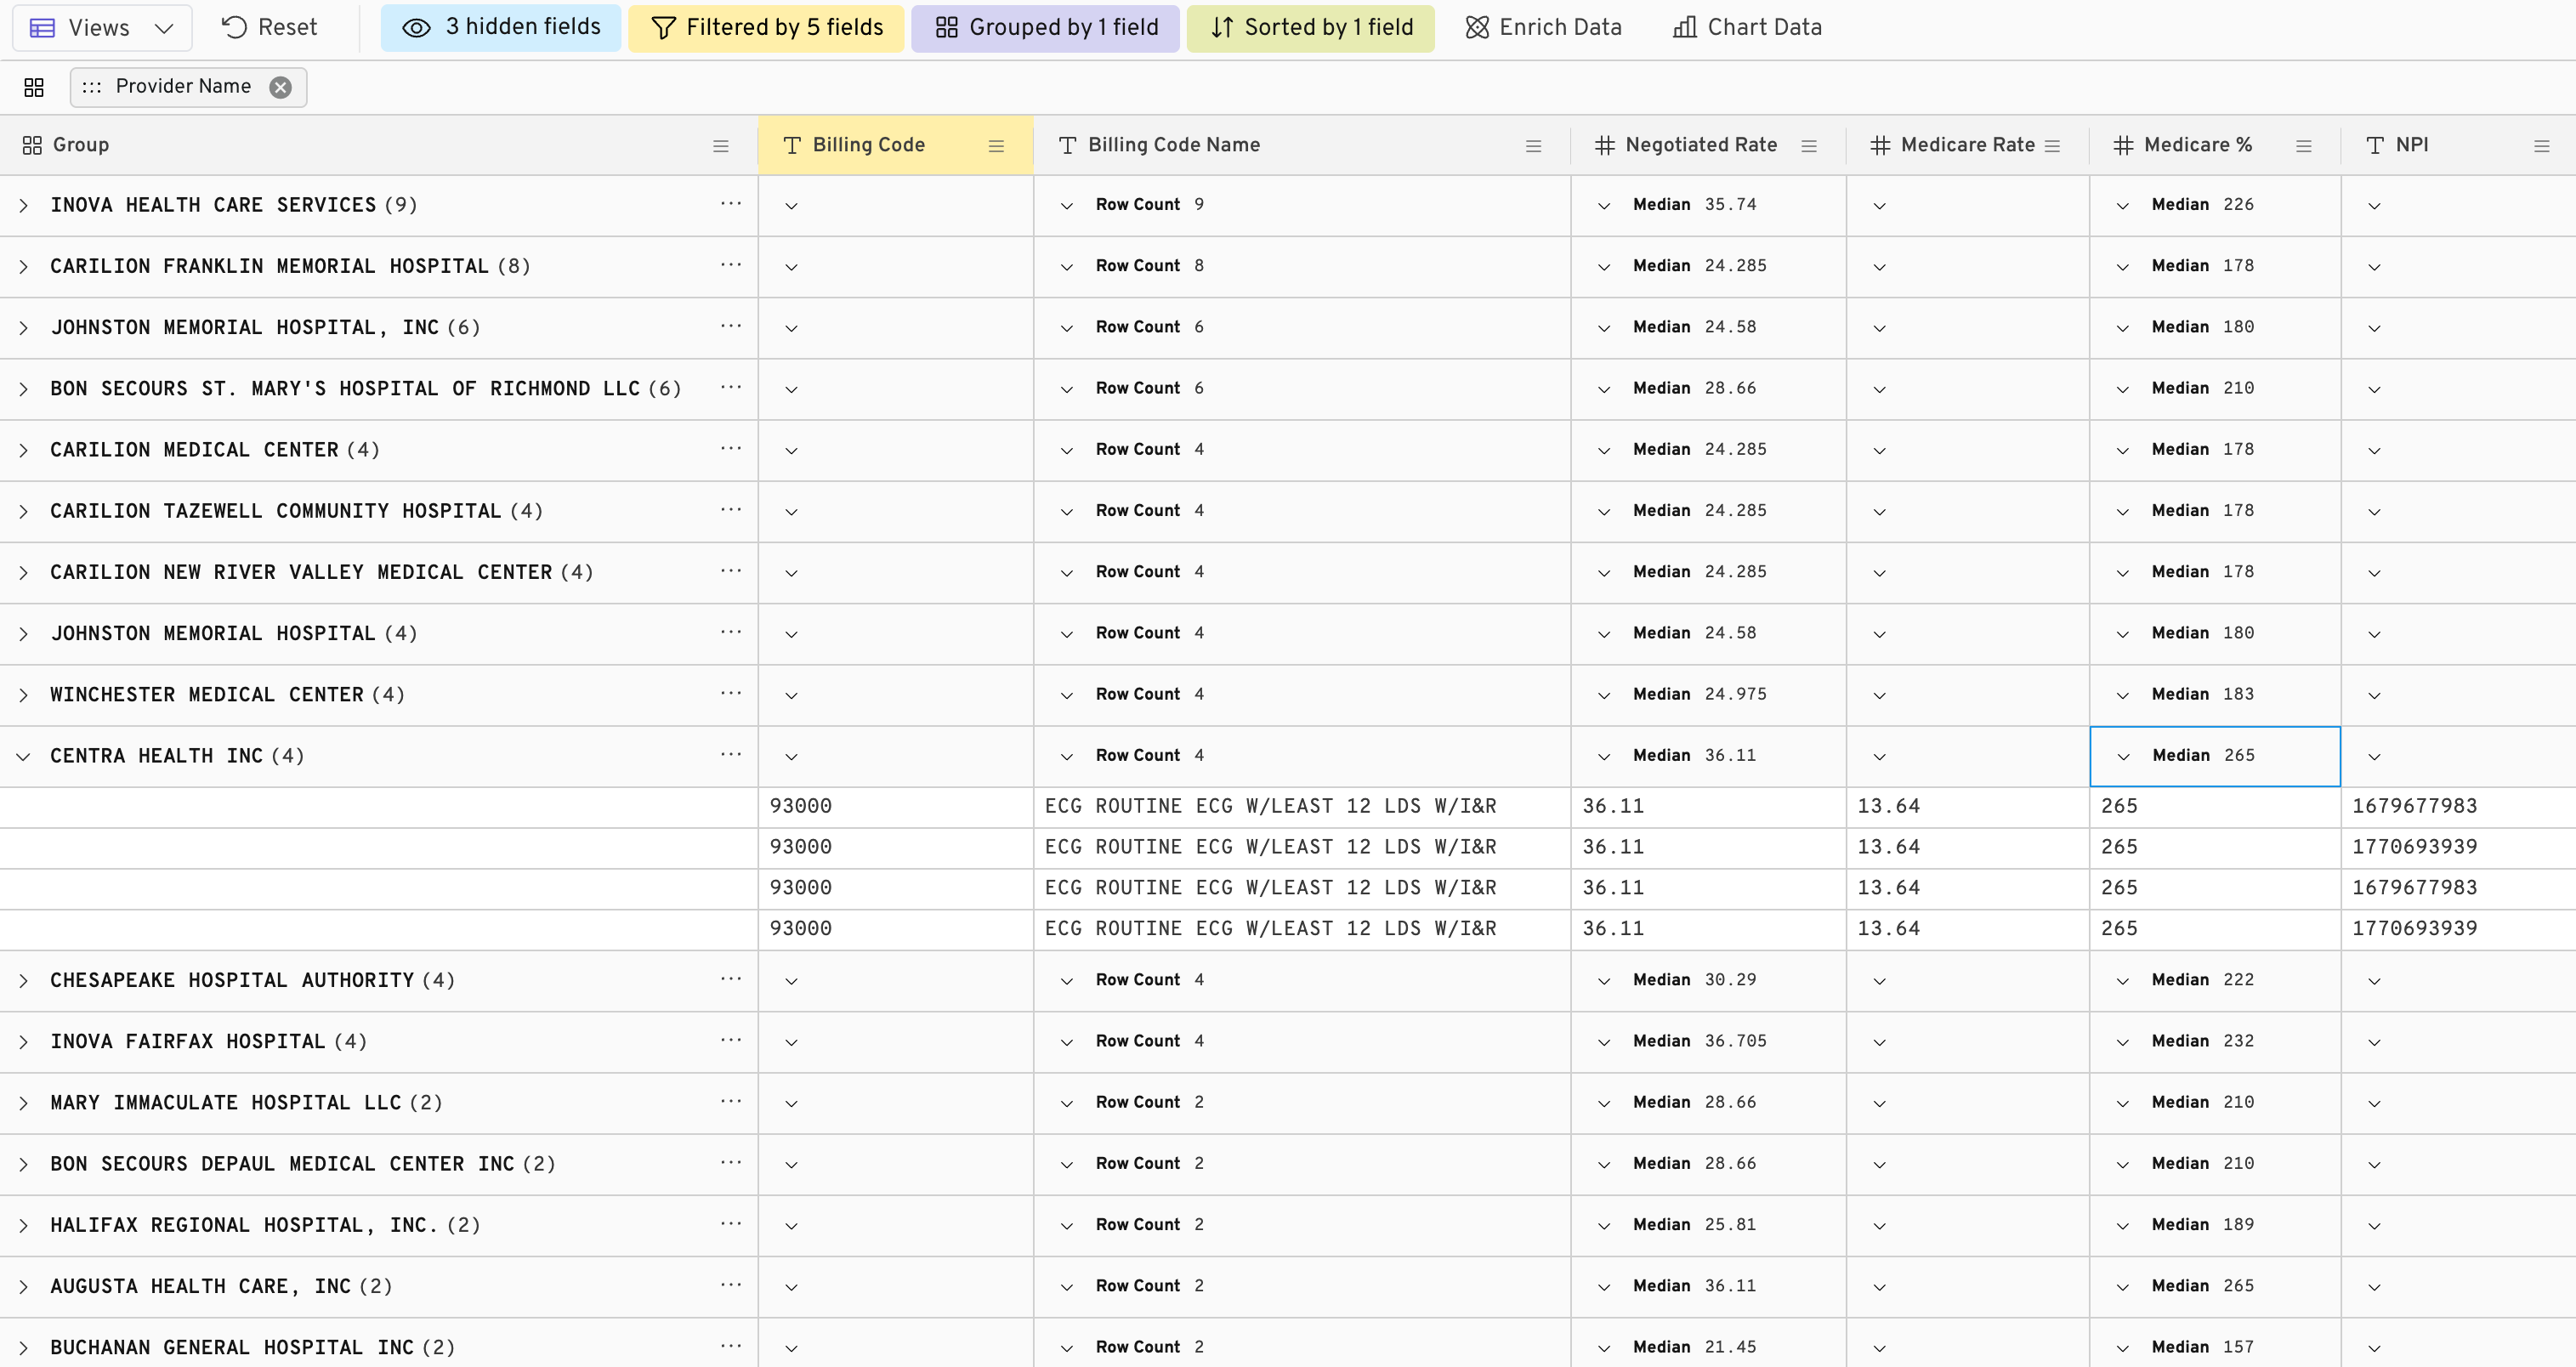Expand JOHNSTON MEMORIAL HOSPITAL, INC group
The image size is (2576, 1367).
click(x=24, y=328)
